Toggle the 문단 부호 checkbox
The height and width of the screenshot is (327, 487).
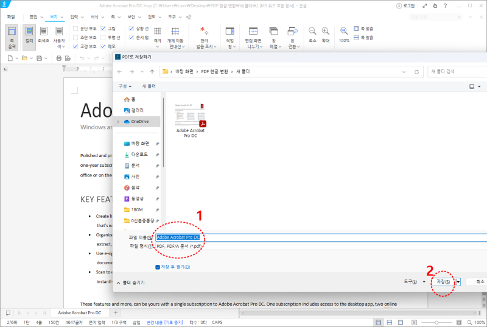[x=75, y=29]
